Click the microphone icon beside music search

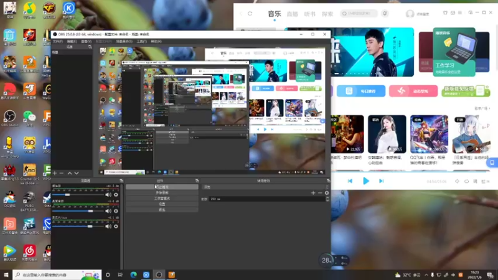coord(385,13)
